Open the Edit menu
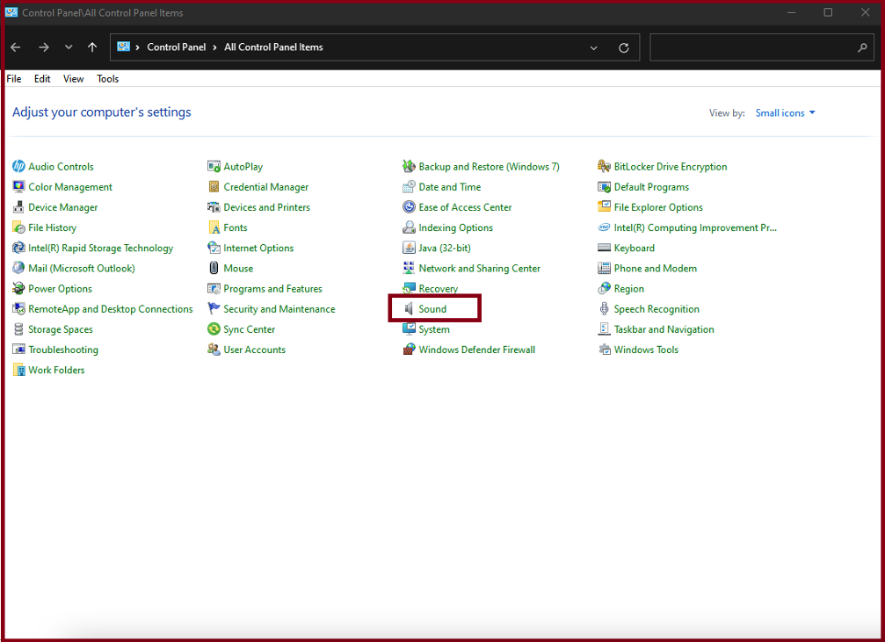This screenshot has height=642, width=885. (42, 78)
